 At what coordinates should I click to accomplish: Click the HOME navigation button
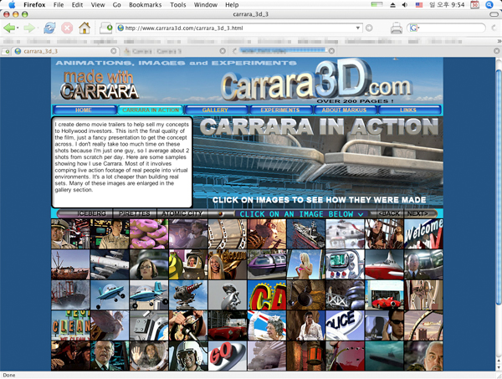[84, 110]
